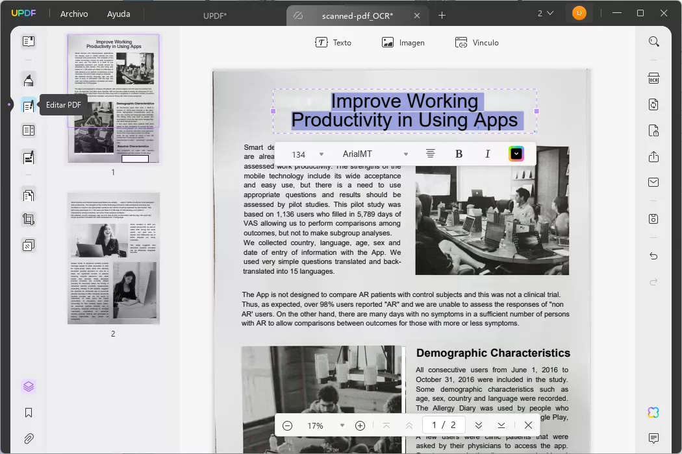The image size is (682, 454).
Task: Click the UPDF logo
Action: pyautogui.click(x=23, y=13)
